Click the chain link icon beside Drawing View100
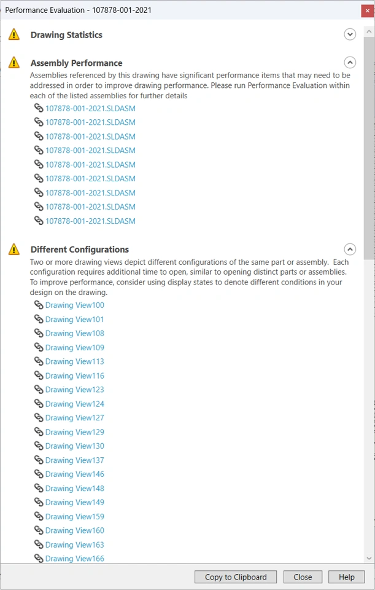 [39, 305]
